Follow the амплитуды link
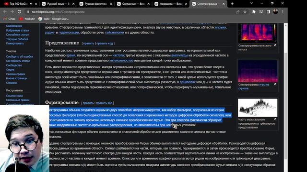Viewport: 307px width, 172px height. coord(179,55)
